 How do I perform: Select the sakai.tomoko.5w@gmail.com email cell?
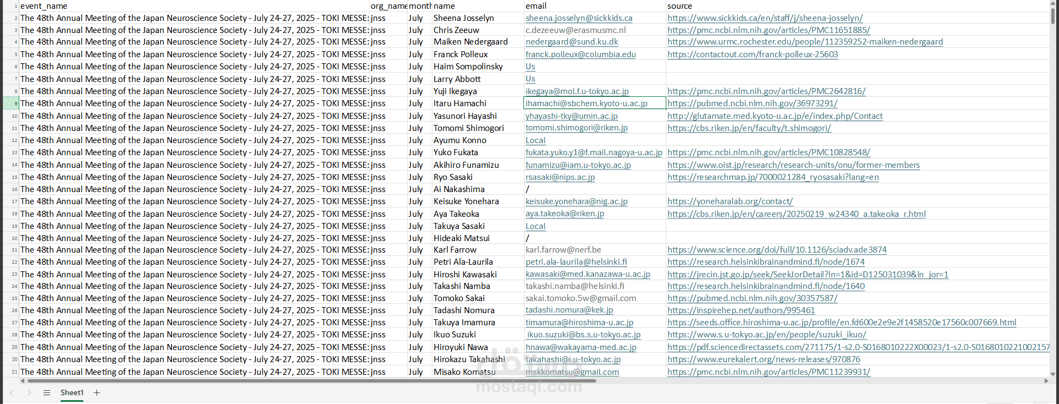point(595,298)
